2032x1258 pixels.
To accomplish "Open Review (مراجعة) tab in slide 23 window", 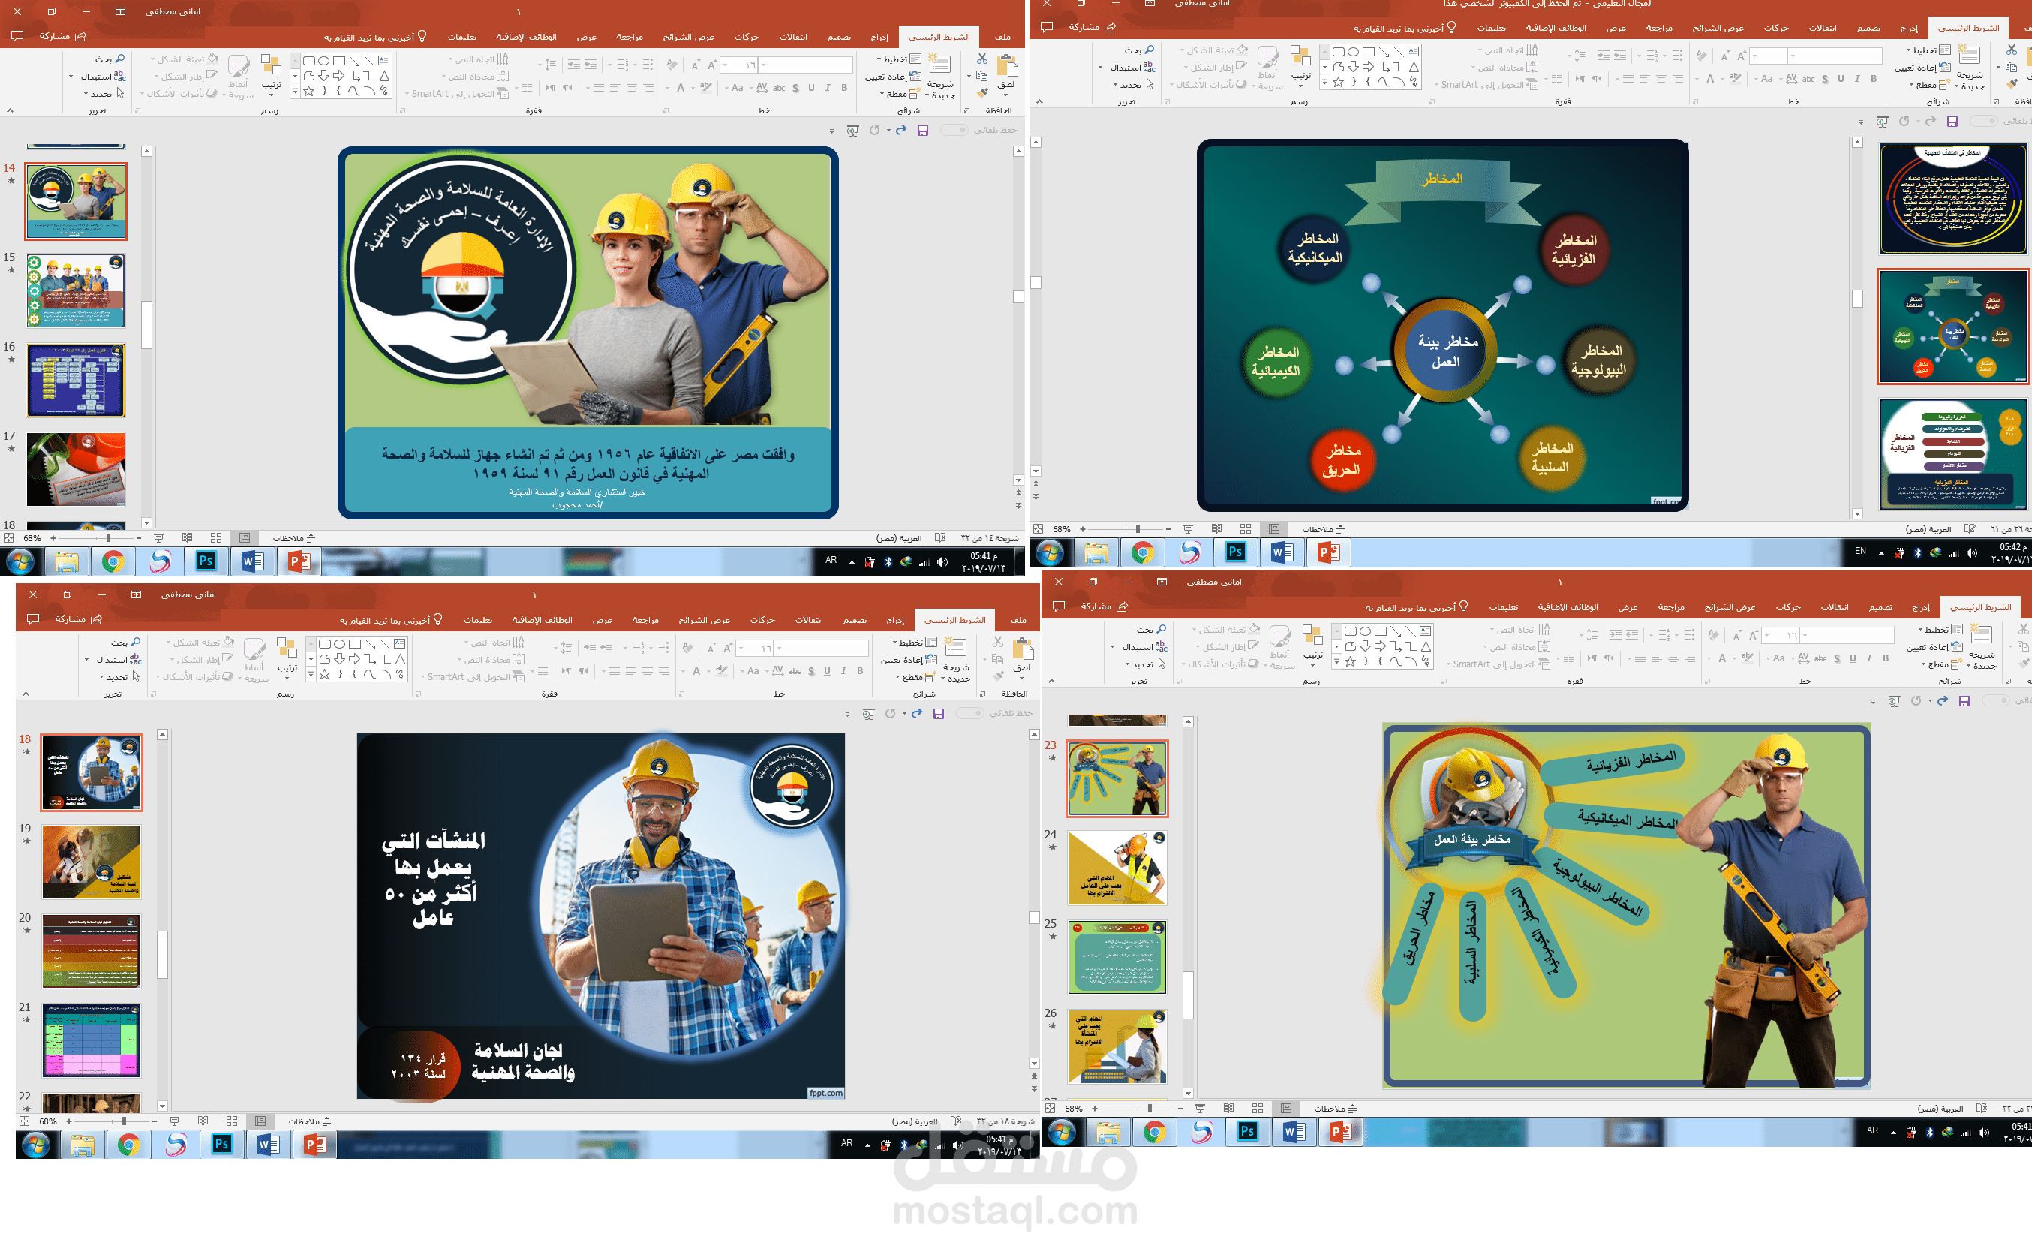I will [1671, 607].
